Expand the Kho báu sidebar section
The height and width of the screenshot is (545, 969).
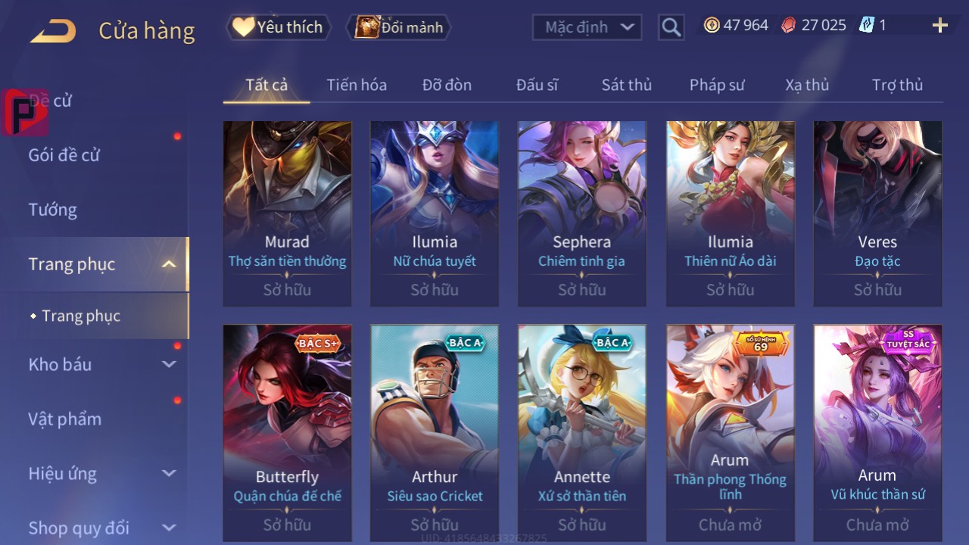pyautogui.click(x=169, y=364)
